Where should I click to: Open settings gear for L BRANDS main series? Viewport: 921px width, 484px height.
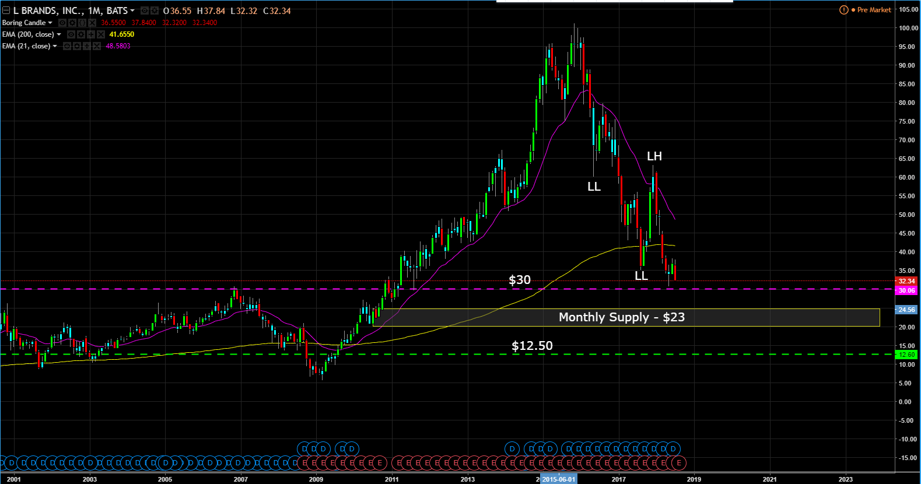click(155, 10)
